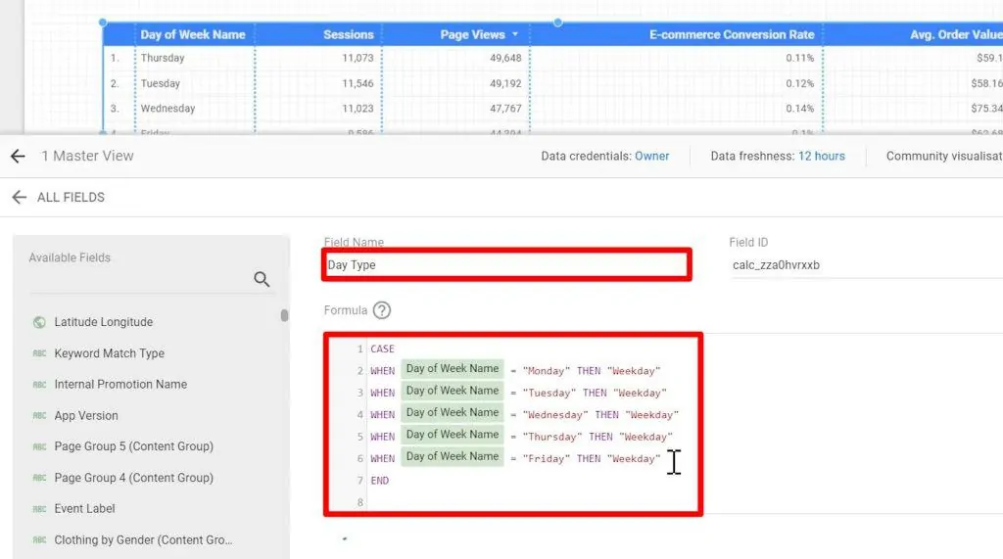Sort by the Page Views column arrow
The height and width of the screenshot is (559, 1003).
pos(515,34)
